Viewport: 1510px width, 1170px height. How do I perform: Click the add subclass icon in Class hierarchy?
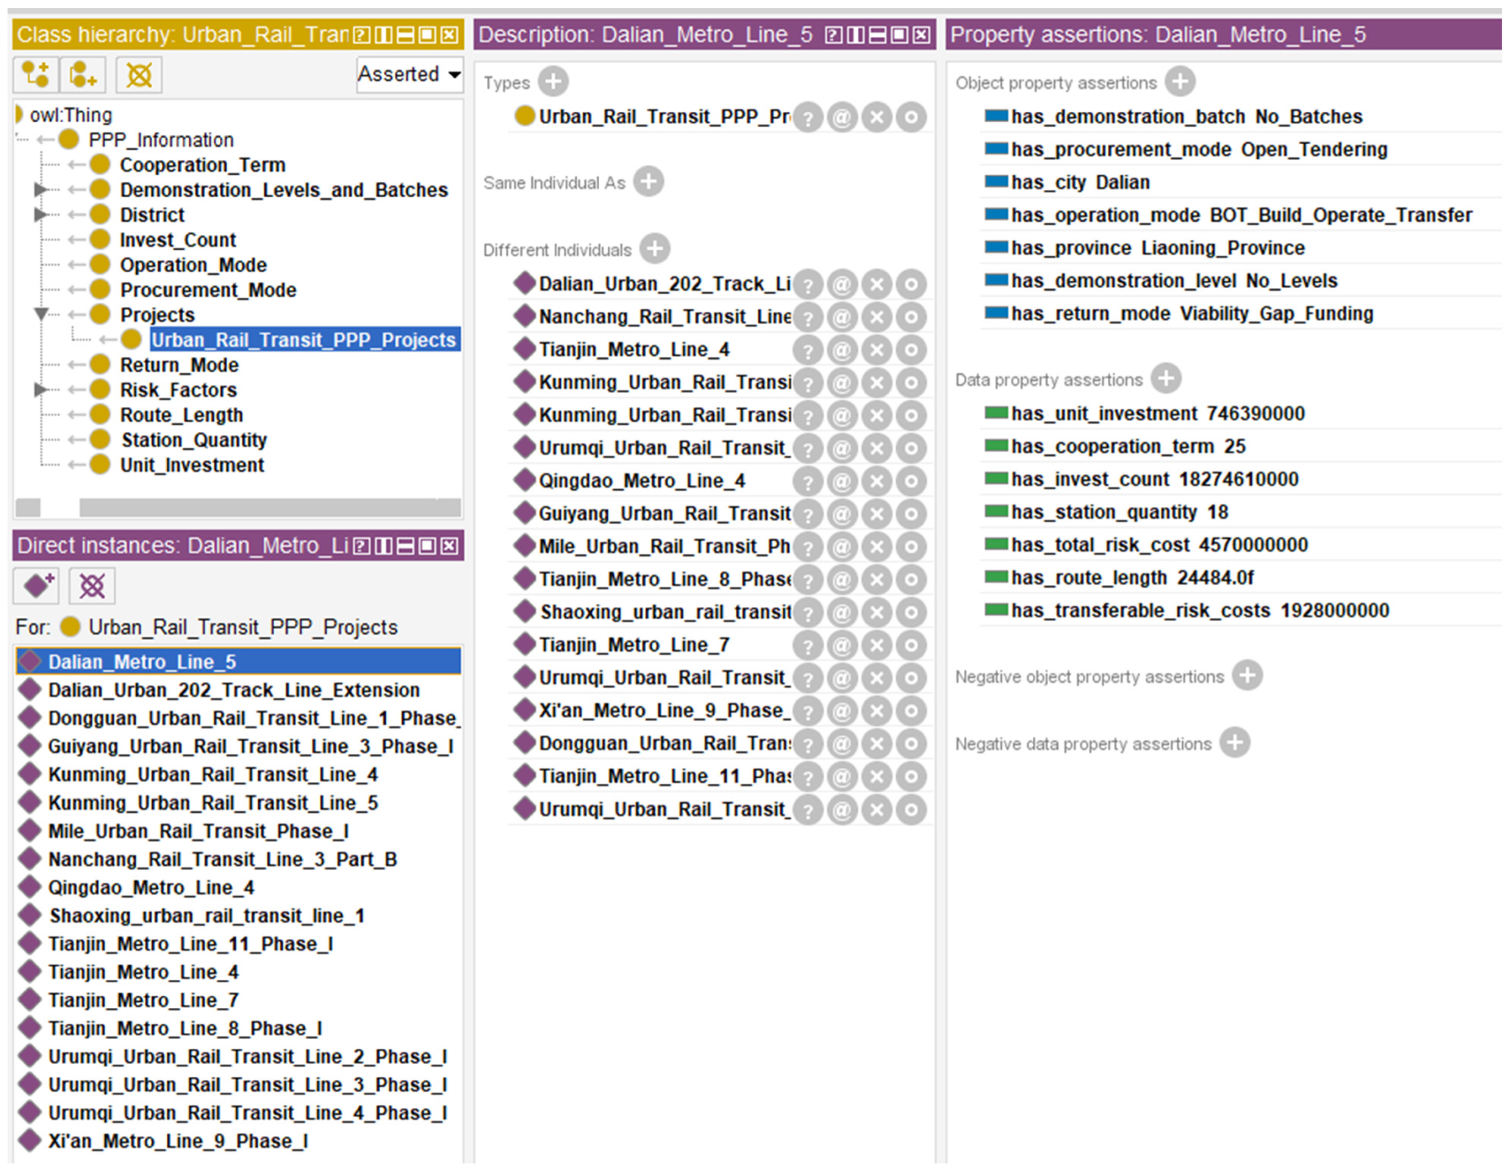tap(35, 74)
